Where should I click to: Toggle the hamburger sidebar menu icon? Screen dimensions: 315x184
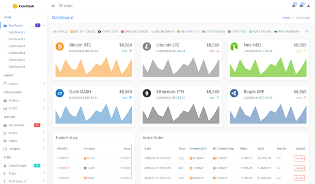point(53,6)
